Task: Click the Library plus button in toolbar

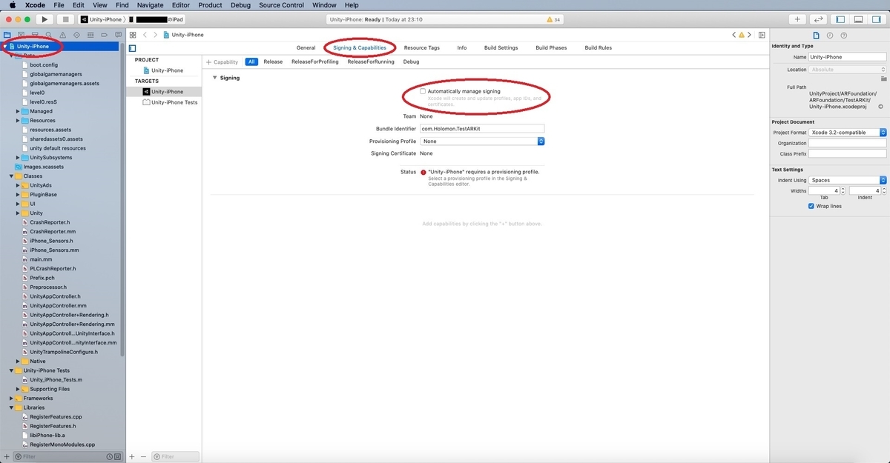Action: [797, 19]
